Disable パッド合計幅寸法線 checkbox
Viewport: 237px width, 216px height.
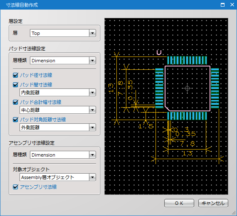(15, 102)
